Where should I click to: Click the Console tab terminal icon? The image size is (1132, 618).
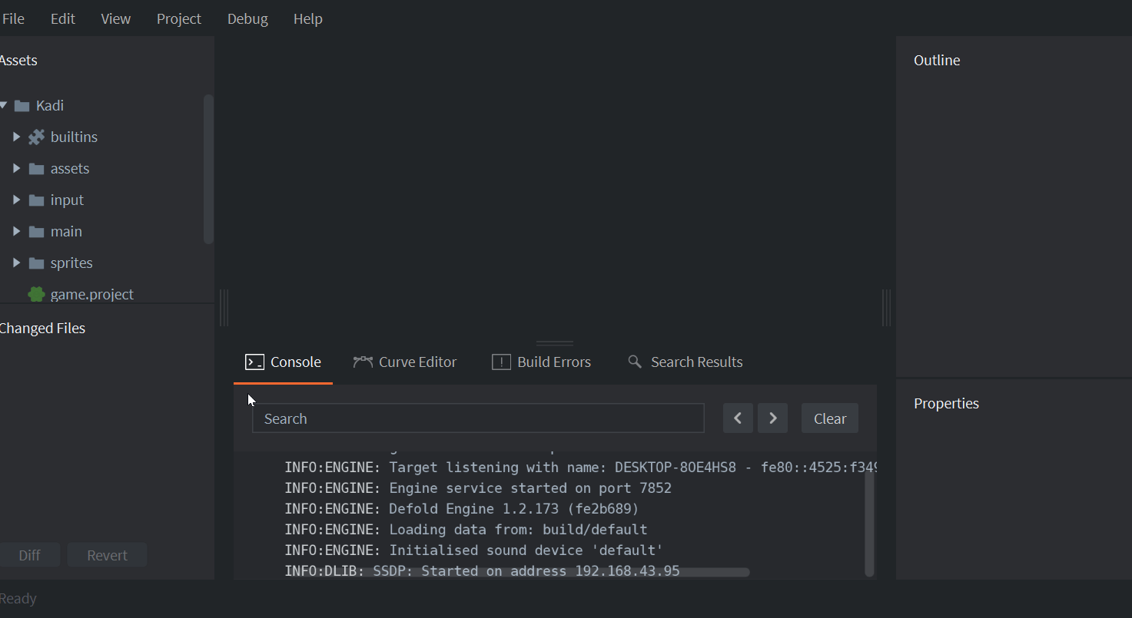click(254, 362)
